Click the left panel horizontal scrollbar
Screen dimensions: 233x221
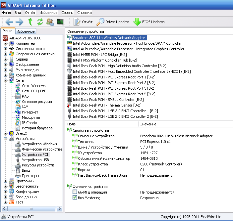click(31, 209)
